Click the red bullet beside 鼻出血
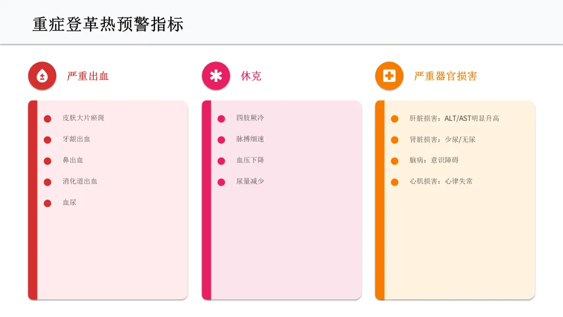This screenshot has height=317, width=563. point(47,161)
